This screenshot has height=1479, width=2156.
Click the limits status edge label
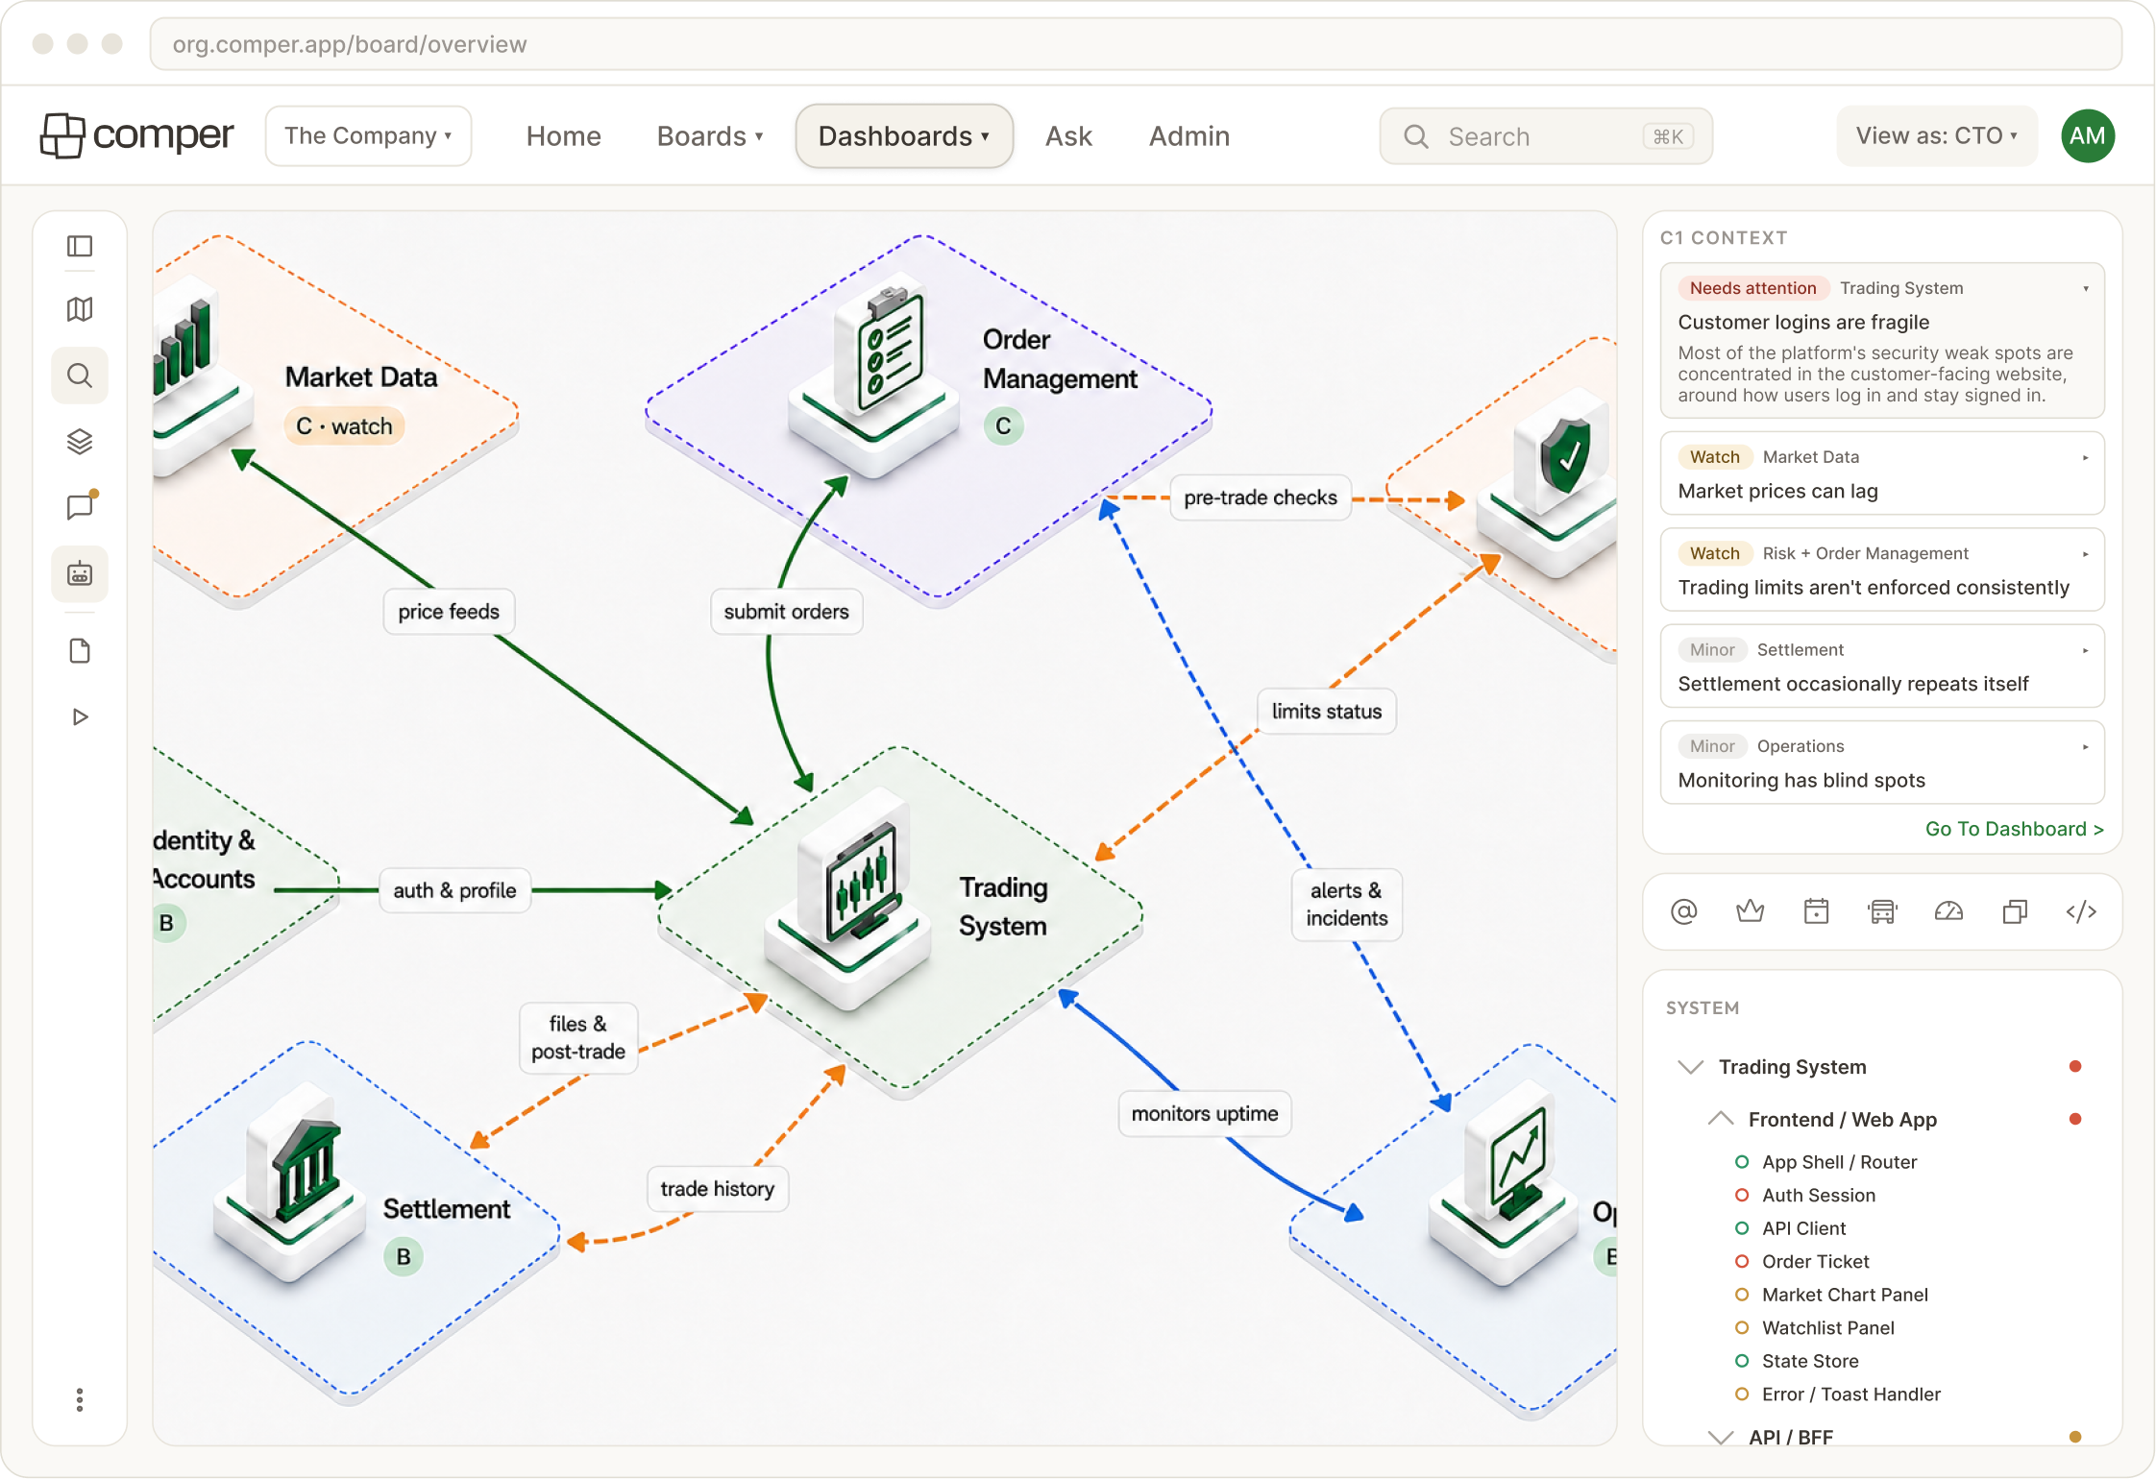tap(1326, 711)
